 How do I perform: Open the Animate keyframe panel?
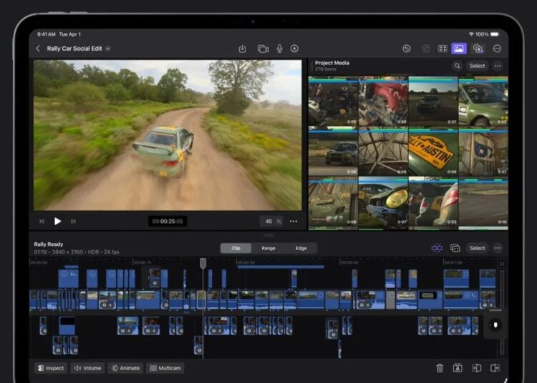[x=126, y=368]
